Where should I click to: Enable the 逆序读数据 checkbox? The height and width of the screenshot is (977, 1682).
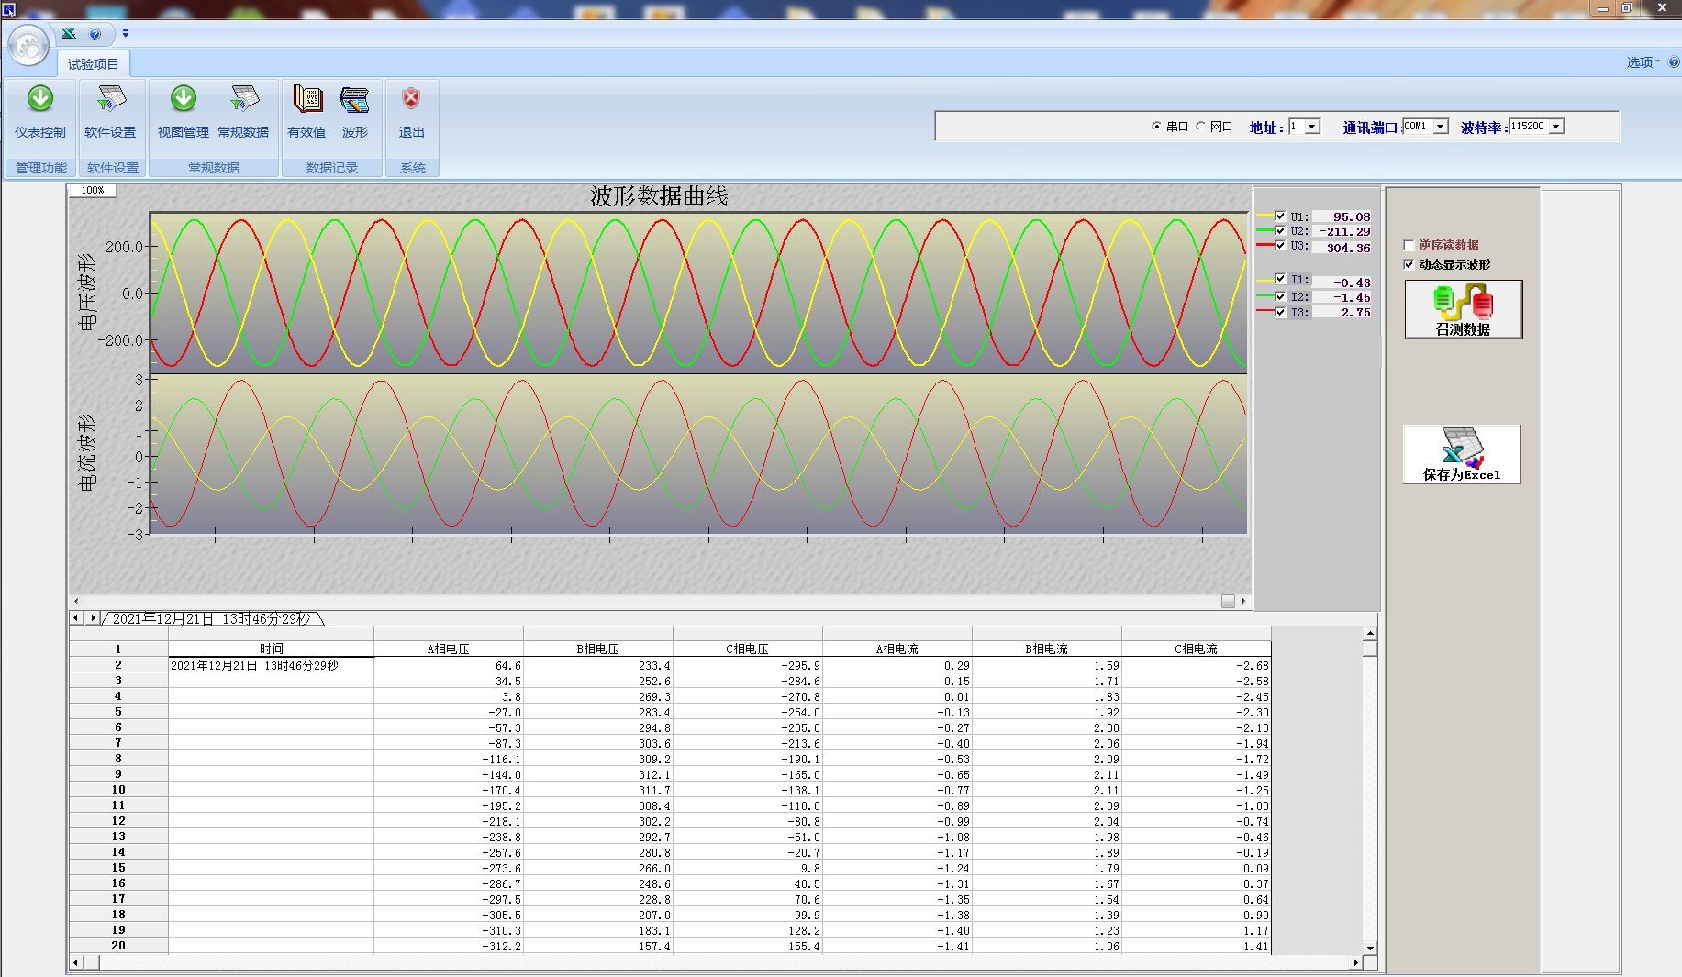(x=1409, y=246)
